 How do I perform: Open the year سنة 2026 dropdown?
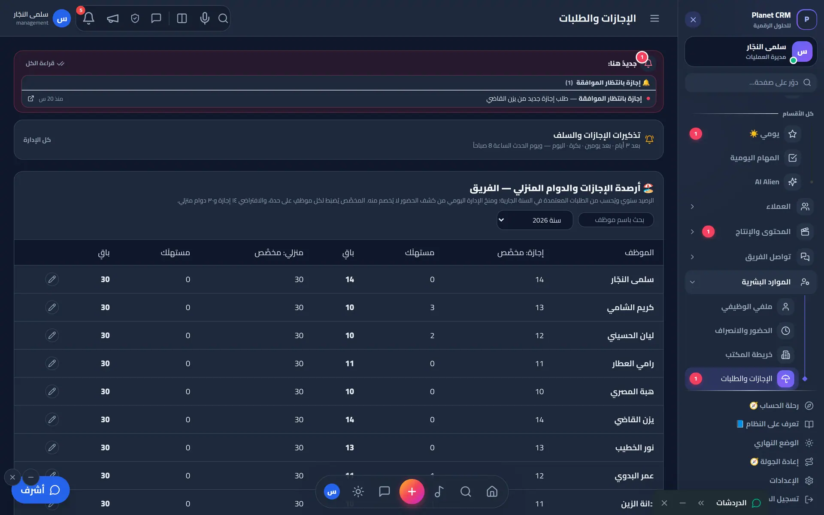coord(535,220)
